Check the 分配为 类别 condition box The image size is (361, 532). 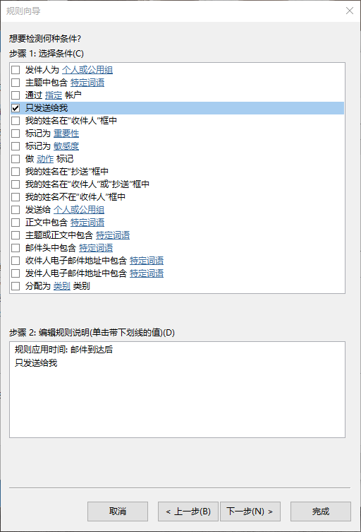pyautogui.click(x=16, y=286)
